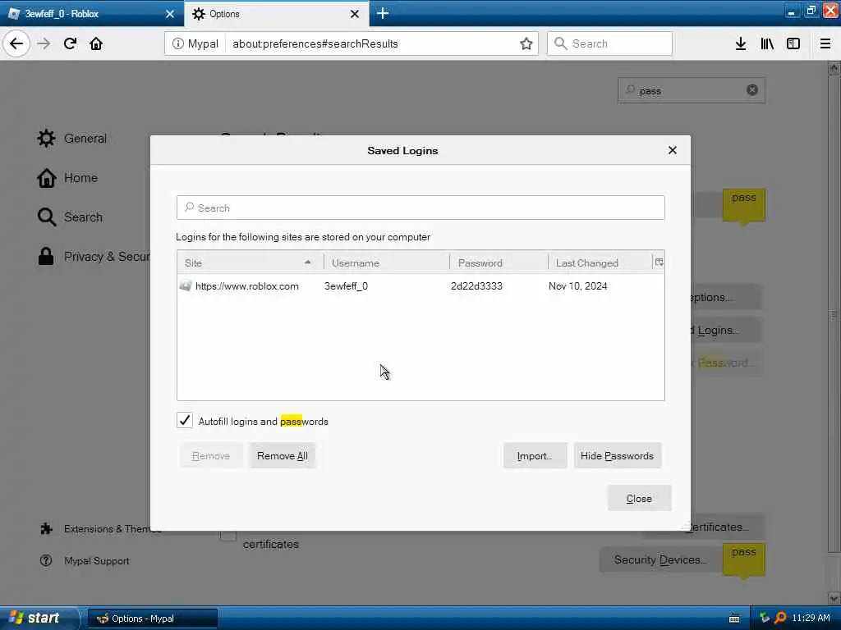
Task: Click the site info icon beside Mypal
Action: [178, 44]
